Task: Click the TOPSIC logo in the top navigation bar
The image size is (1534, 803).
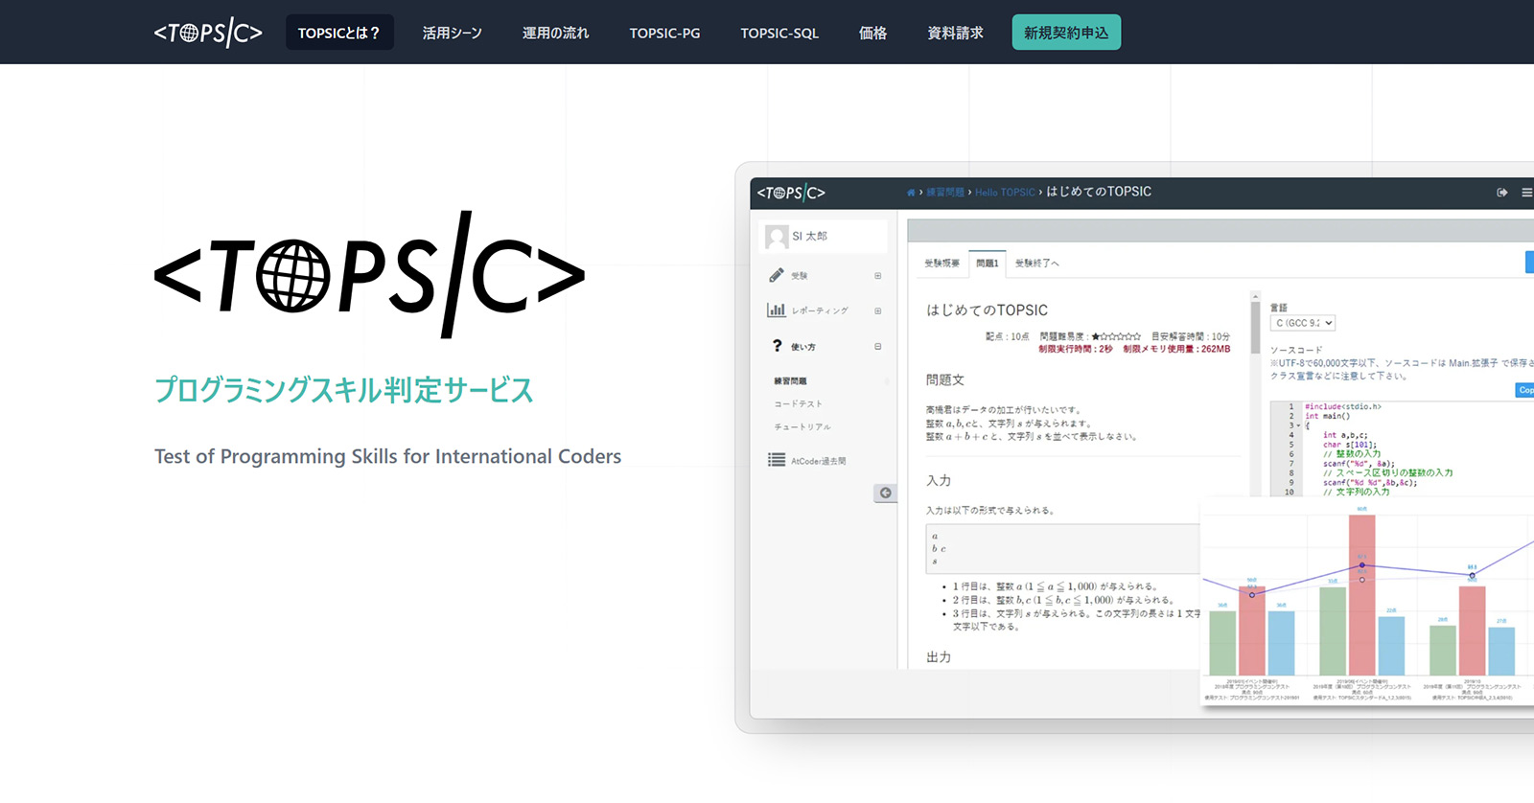Action: tap(208, 33)
